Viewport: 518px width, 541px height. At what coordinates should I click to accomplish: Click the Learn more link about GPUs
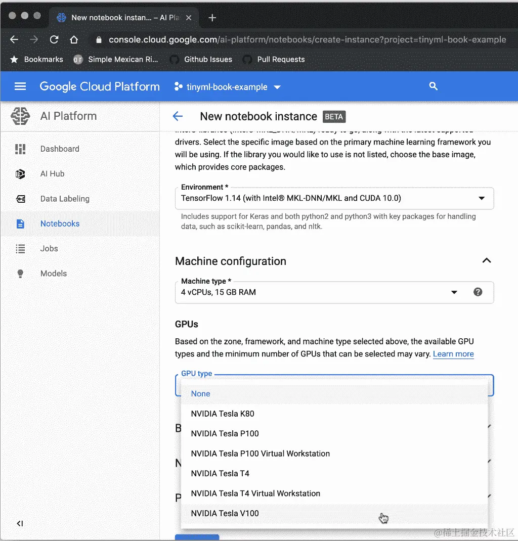coord(453,354)
